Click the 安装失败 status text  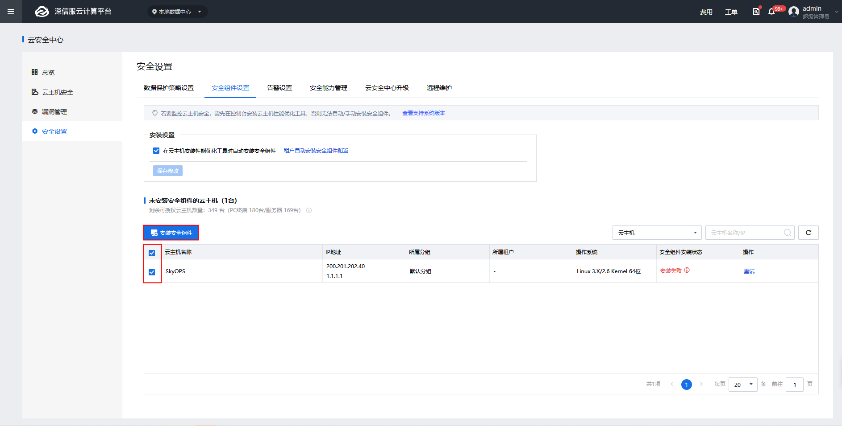[671, 270]
